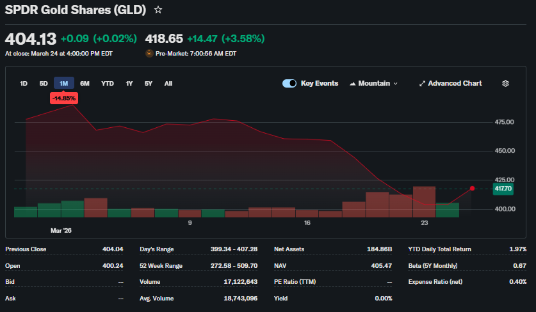Expand the Mountain chart style dropdown
The height and width of the screenshot is (312, 536).
coord(394,84)
